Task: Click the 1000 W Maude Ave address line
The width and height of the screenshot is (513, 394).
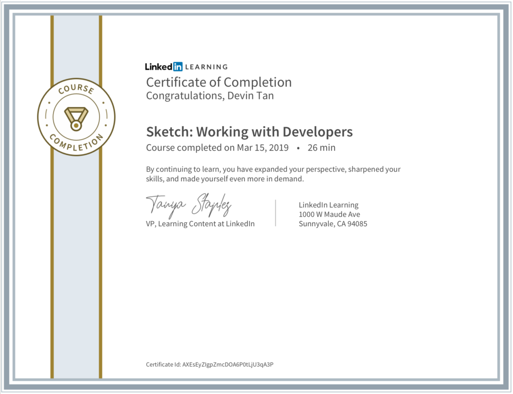Action: click(329, 214)
